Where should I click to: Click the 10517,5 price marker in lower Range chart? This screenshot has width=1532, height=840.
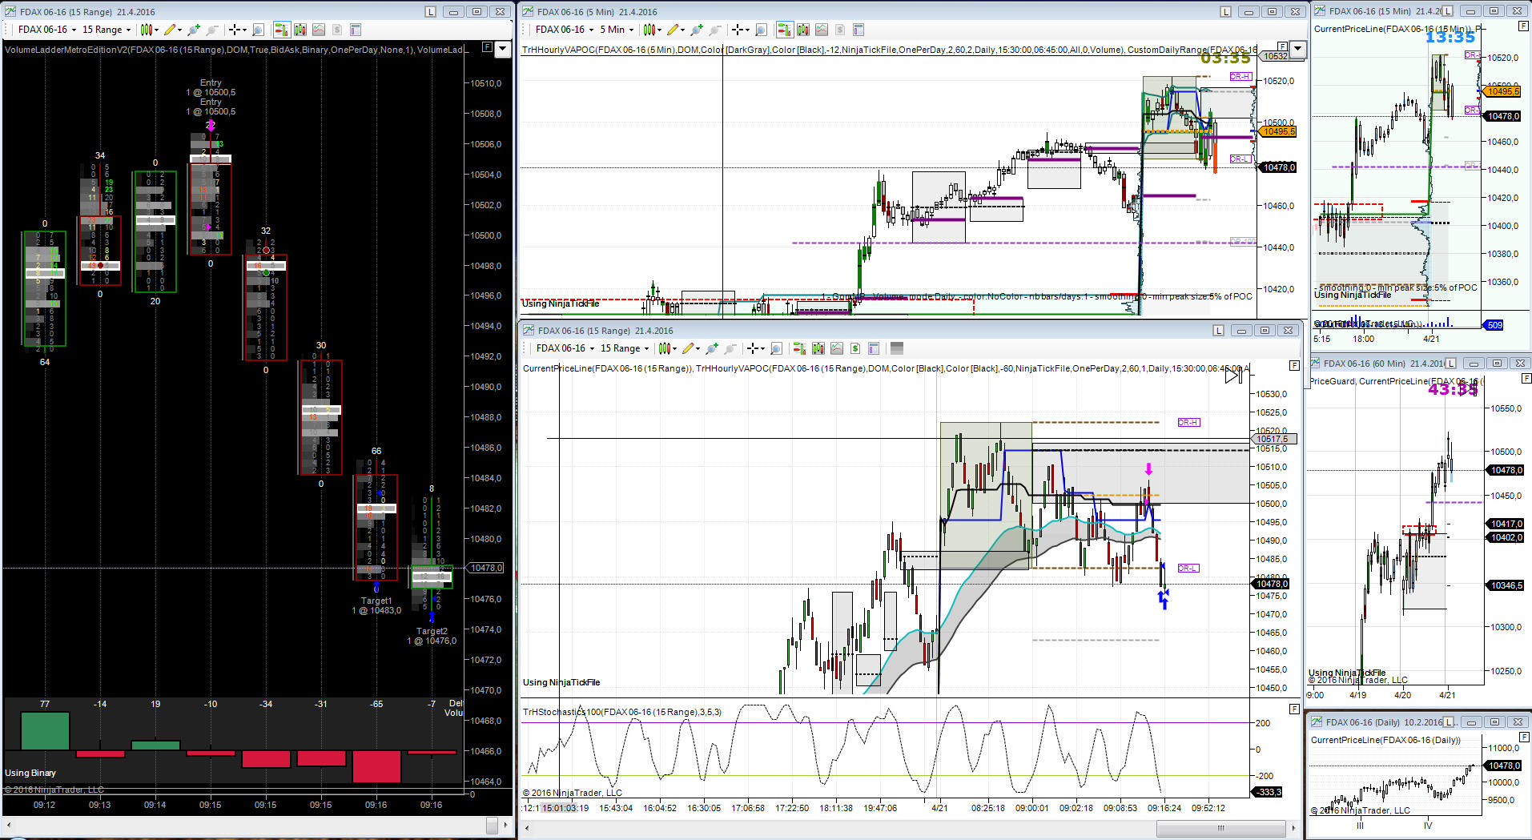pos(1273,439)
